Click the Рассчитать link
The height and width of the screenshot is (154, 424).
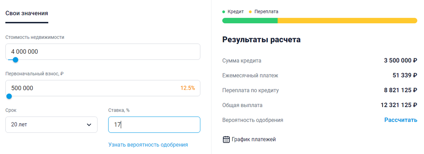pos(401,120)
